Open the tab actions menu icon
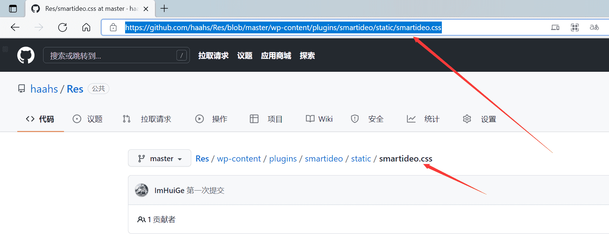Image resolution: width=609 pixels, height=234 pixels. (x=13, y=9)
